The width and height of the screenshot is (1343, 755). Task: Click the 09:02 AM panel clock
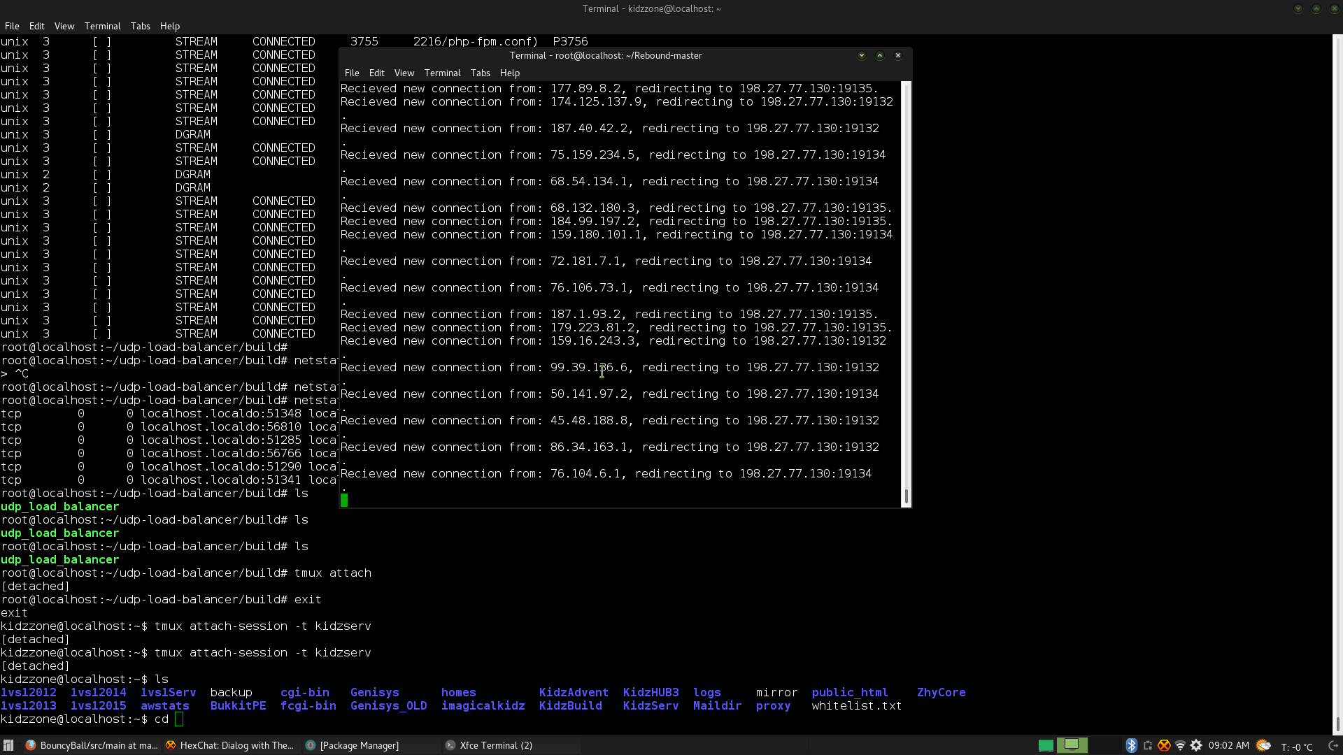coord(1228,745)
